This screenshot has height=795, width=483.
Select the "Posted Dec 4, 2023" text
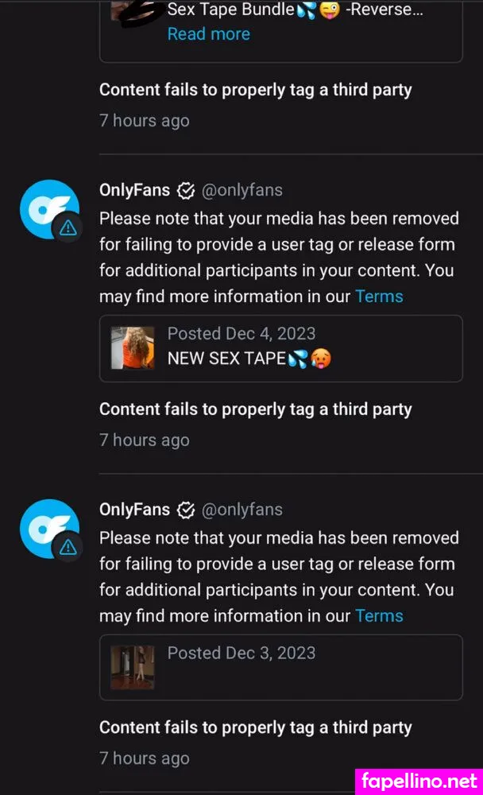point(241,334)
